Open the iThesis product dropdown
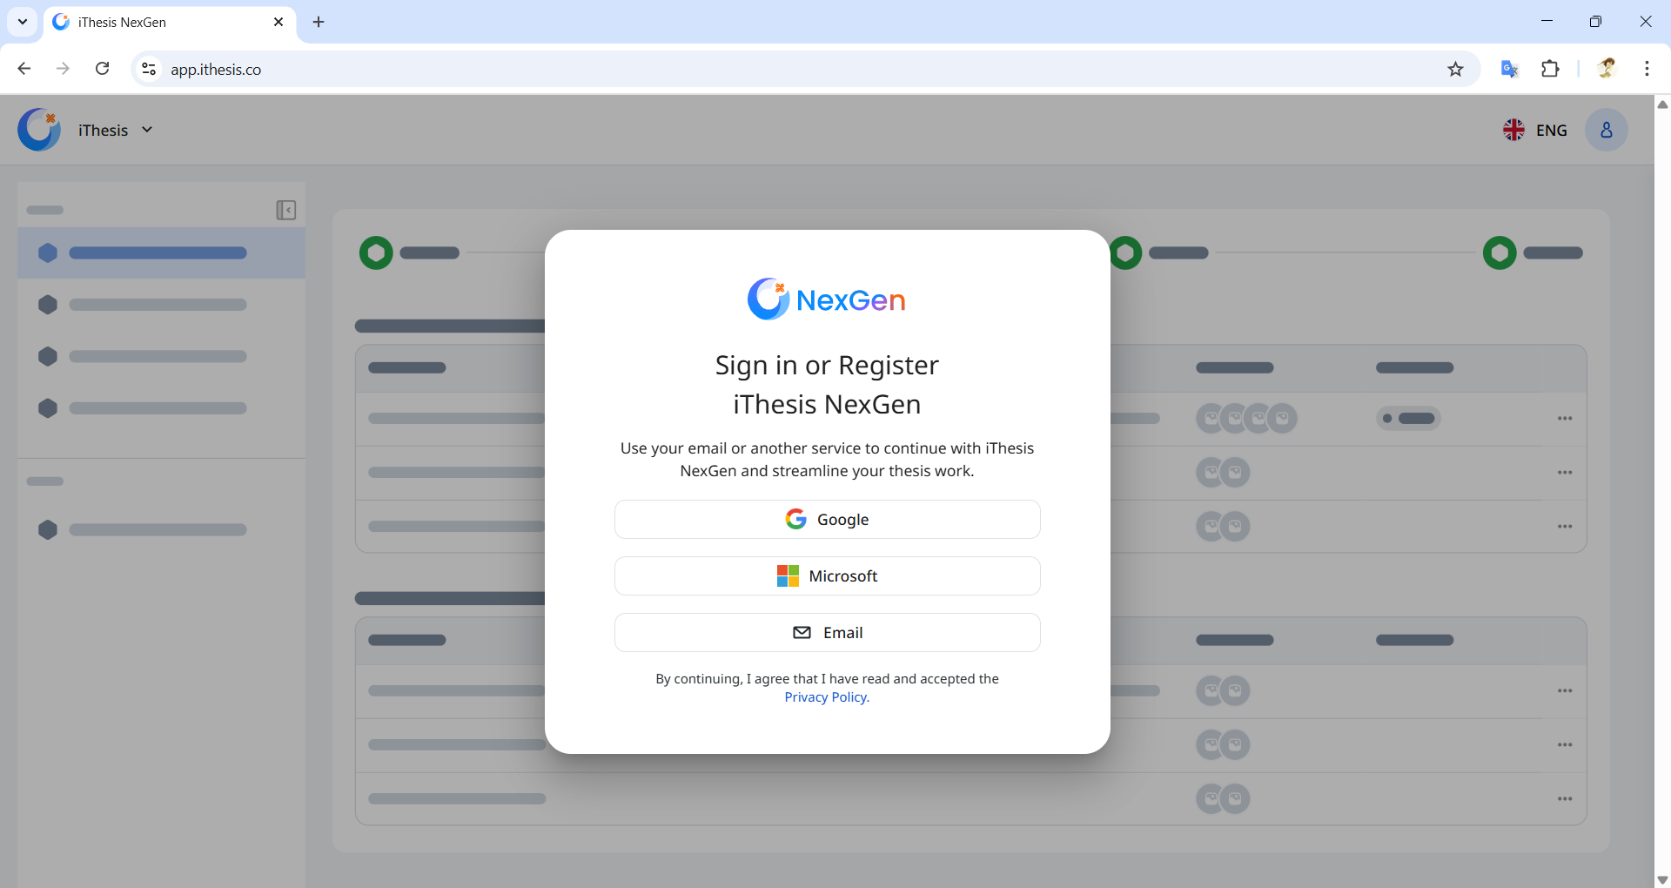 (x=116, y=130)
